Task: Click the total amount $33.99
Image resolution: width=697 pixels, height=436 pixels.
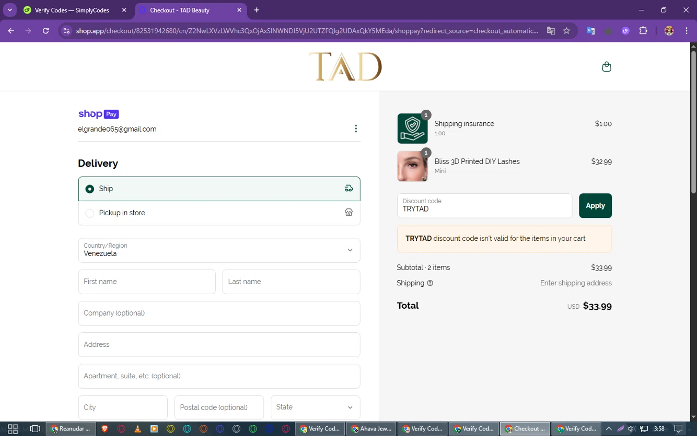Action: pos(597,306)
